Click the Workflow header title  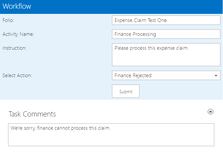[17, 7]
